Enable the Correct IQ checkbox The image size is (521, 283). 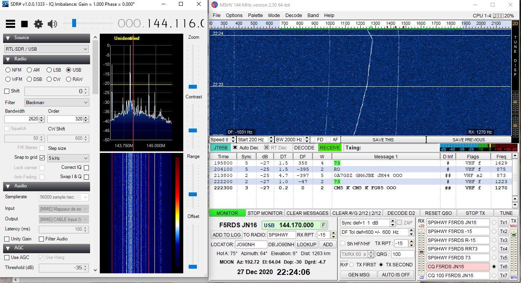click(86, 168)
